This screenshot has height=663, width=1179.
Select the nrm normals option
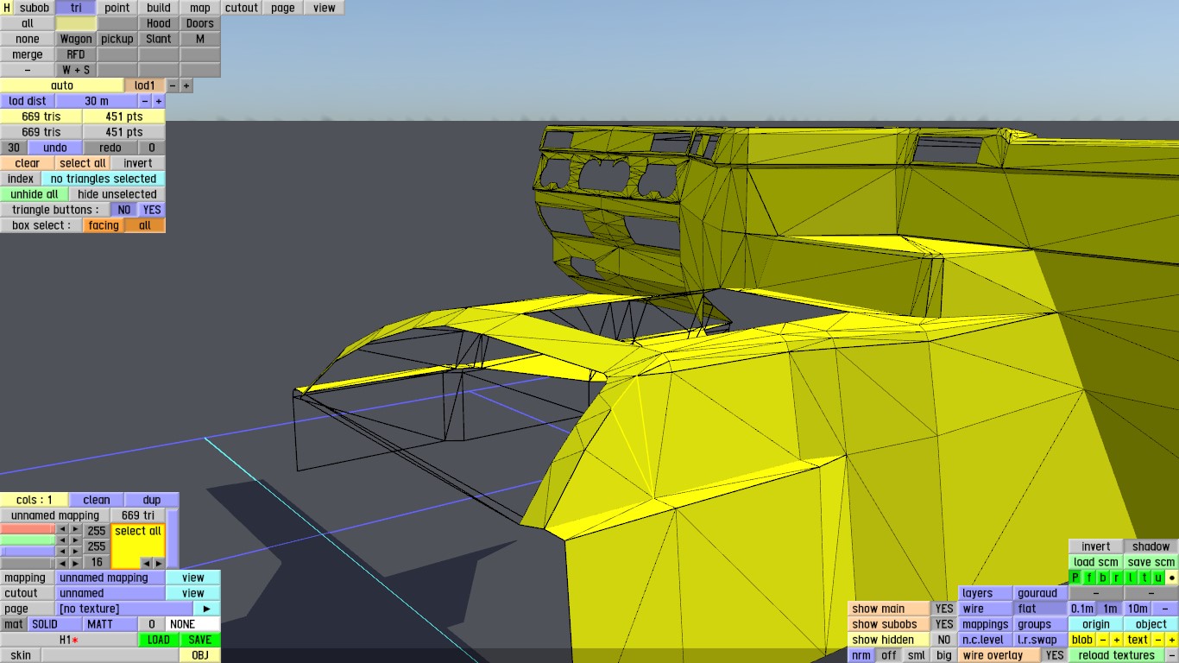861,655
